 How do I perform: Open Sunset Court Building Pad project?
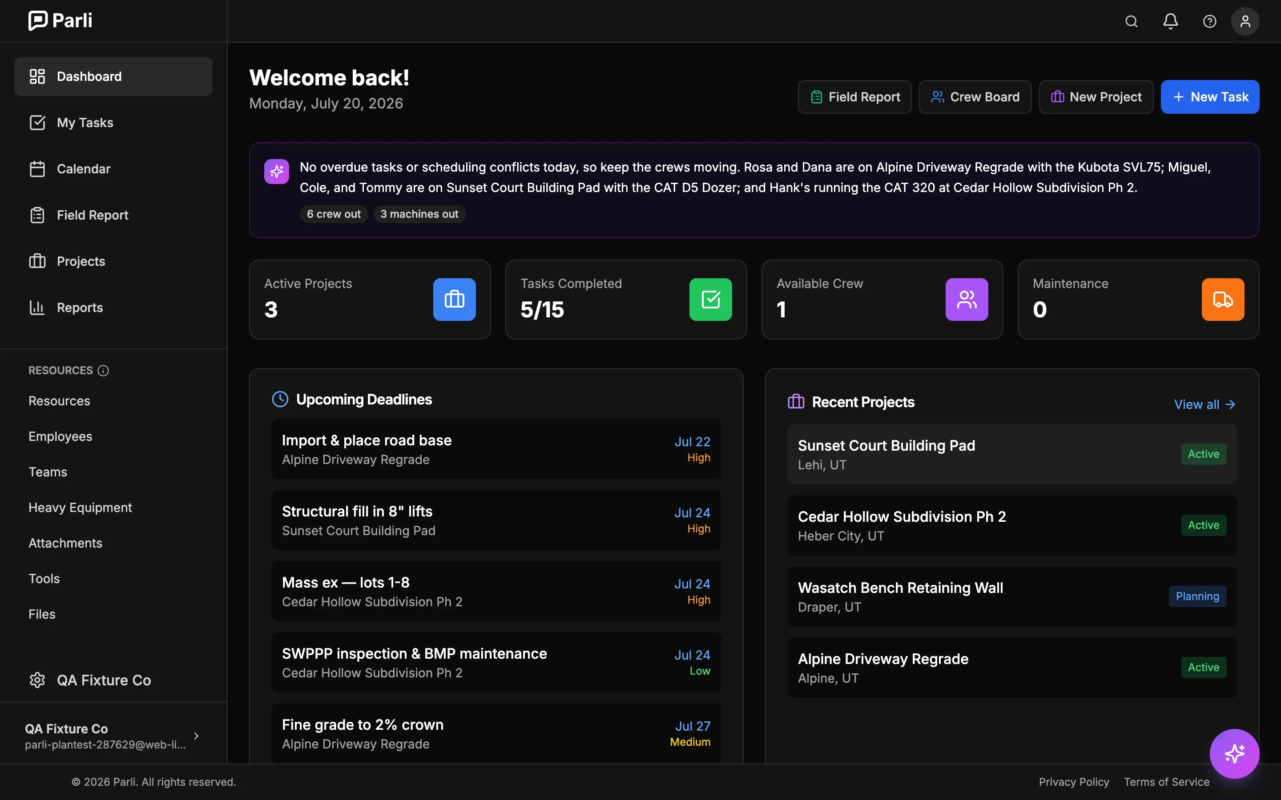(1011, 455)
